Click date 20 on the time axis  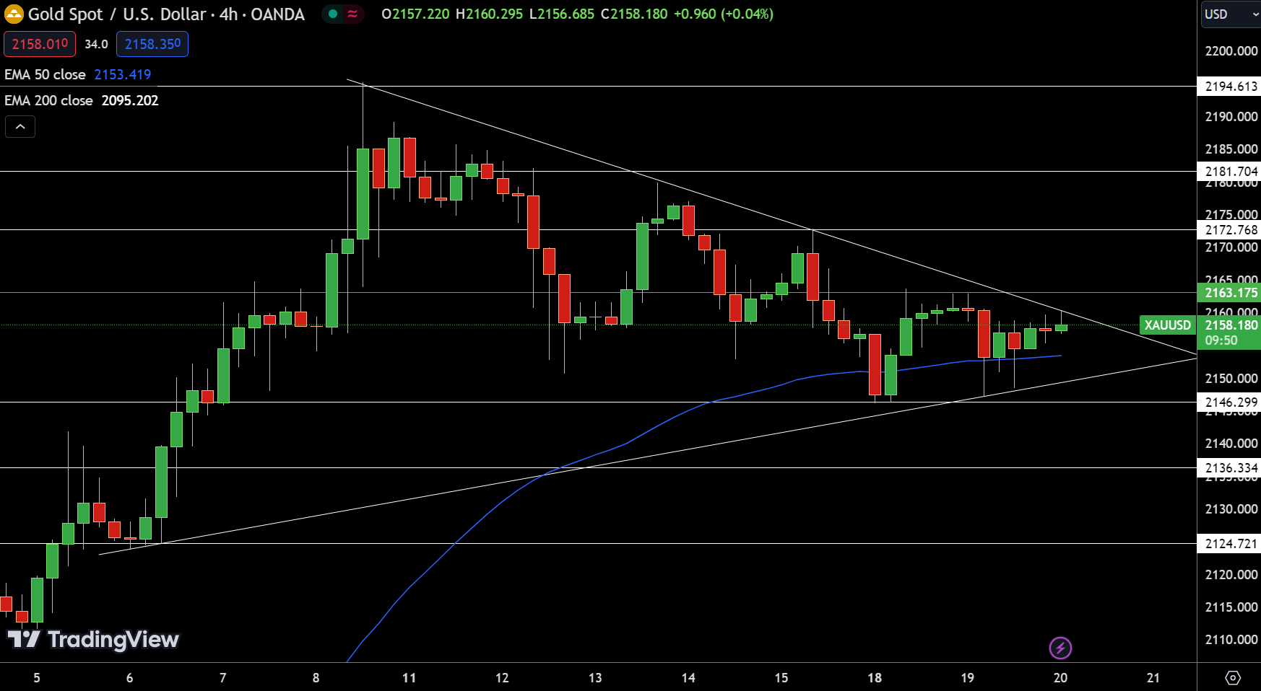(1060, 678)
